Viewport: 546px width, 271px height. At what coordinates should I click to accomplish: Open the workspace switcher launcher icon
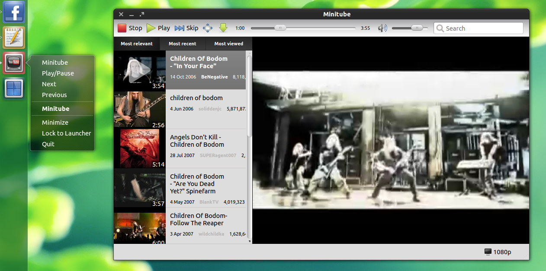coord(14,88)
